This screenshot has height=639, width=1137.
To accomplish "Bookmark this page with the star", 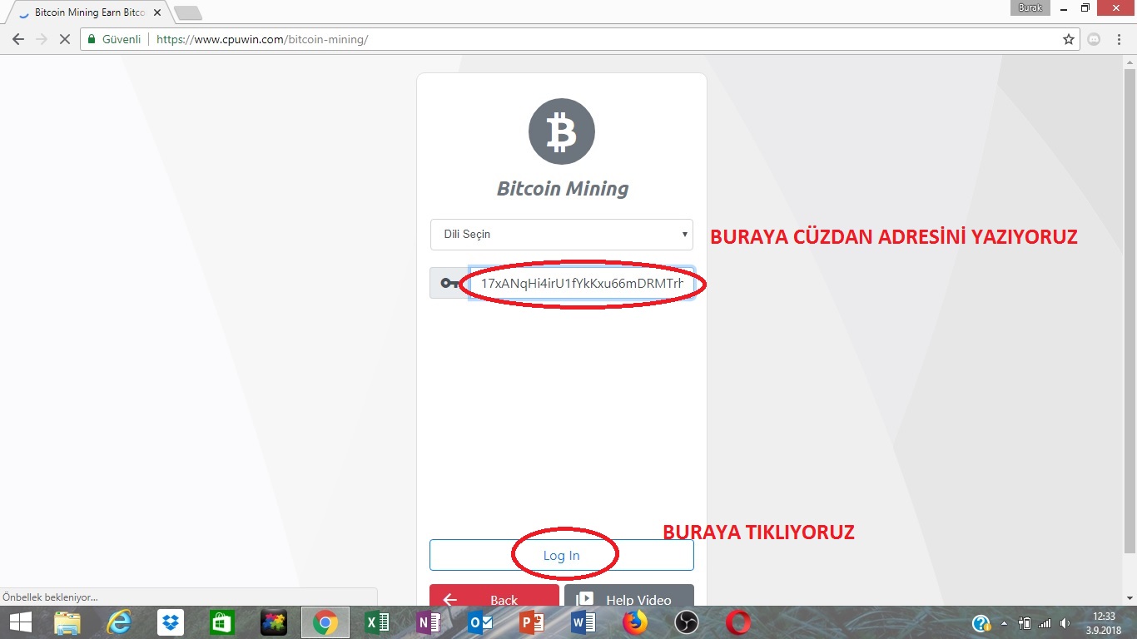I will pos(1069,39).
